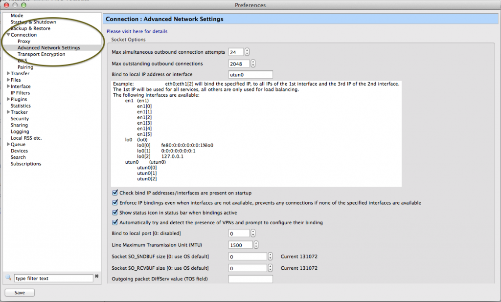Expand the Plugins tree node

click(8, 99)
